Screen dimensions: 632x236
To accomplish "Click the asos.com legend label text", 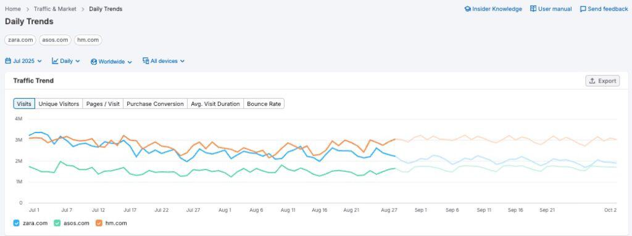I will [76, 223].
